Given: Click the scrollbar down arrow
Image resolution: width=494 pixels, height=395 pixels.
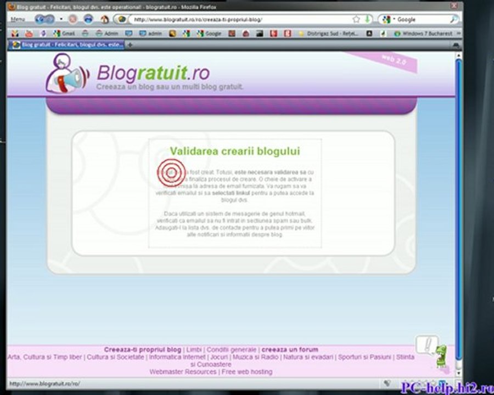Looking at the screenshot, I should click(459, 373).
